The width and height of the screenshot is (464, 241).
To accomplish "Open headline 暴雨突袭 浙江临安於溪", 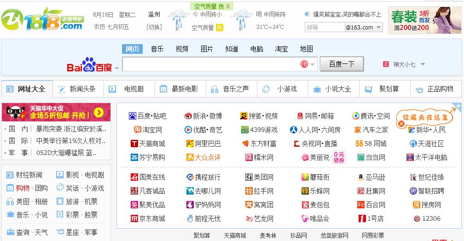I will click(71, 129).
